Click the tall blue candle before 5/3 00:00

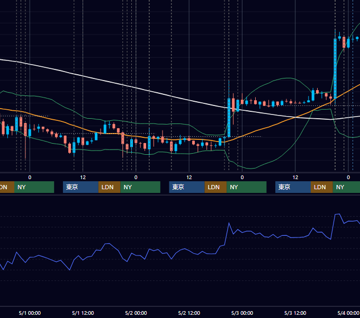coord(229,117)
